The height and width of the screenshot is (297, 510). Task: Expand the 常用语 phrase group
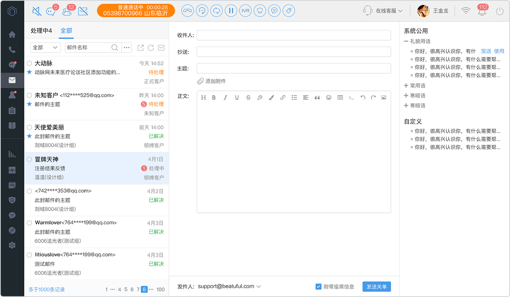pyautogui.click(x=414, y=86)
